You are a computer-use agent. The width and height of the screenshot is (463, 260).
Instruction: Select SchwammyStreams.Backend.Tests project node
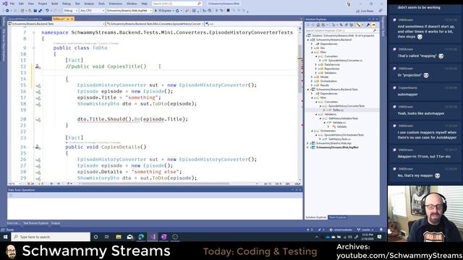(x=337, y=90)
